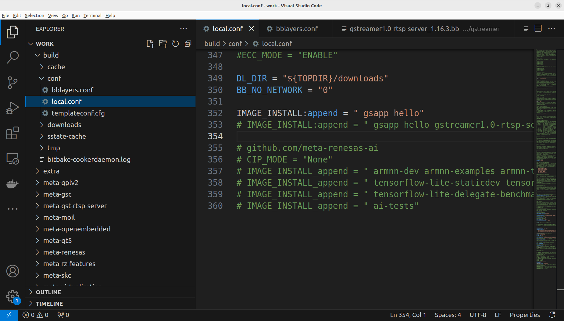Open the Search view
The height and width of the screenshot is (321, 564).
[x=12, y=57]
